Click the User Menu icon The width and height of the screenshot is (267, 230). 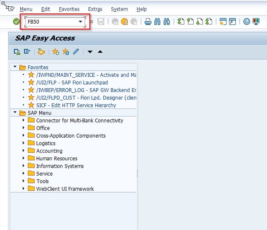pos(17,51)
